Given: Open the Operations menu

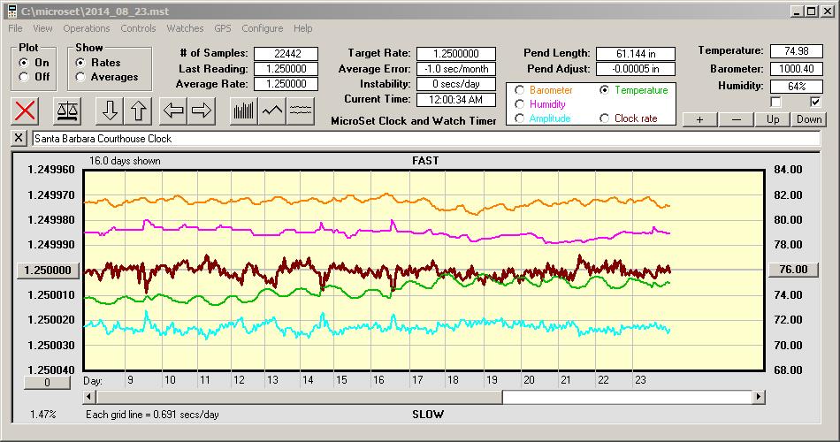Looking at the screenshot, I should pos(87,28).
